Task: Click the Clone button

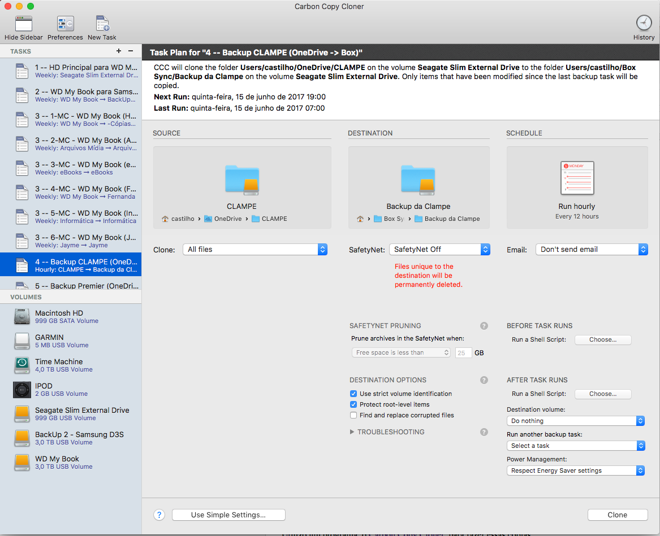Action: [x=617, y=515]
